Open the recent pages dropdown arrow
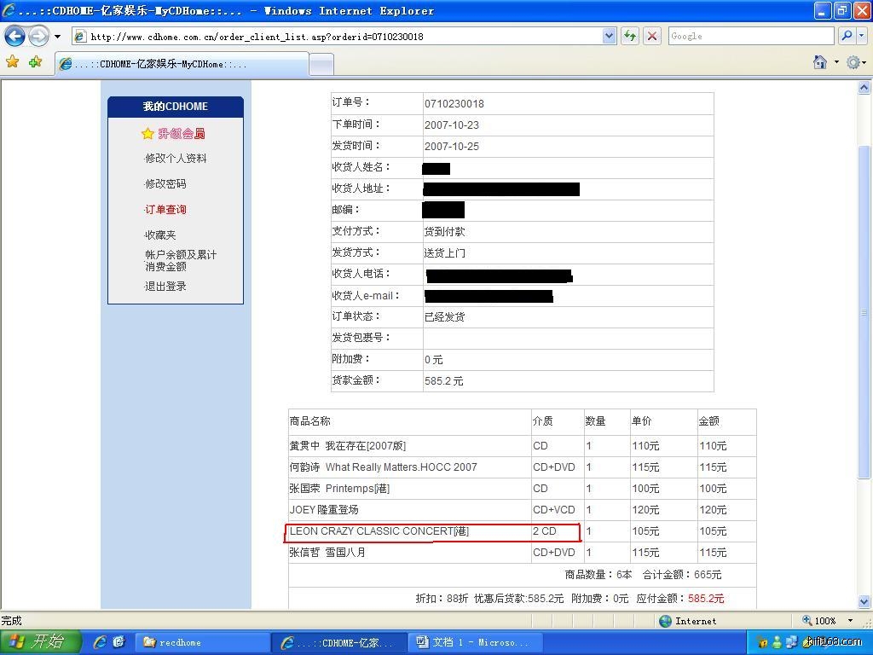Viewport: 873px width, 655px height. tap(58, 37)
